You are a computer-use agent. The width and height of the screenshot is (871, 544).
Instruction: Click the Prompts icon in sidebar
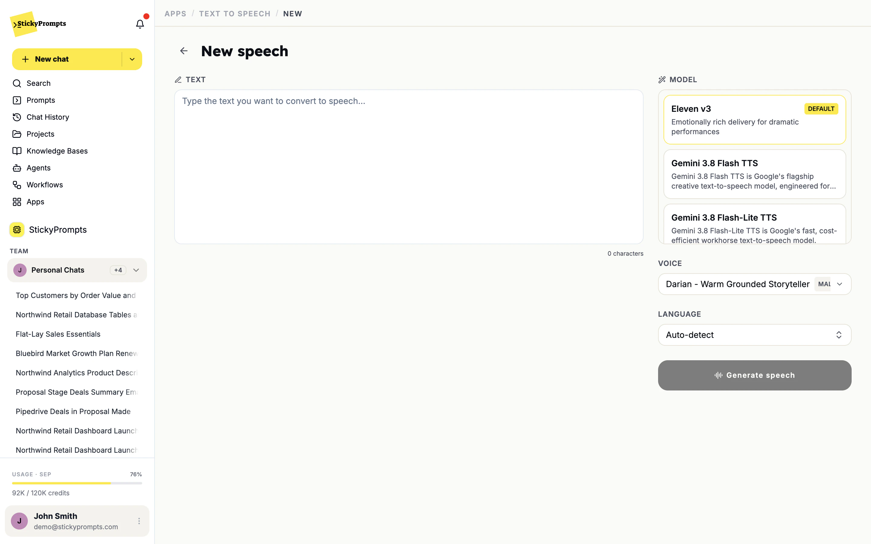tap(17, 100)
